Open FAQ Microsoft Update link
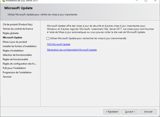The image size is (160, 117). pos(59,44)
